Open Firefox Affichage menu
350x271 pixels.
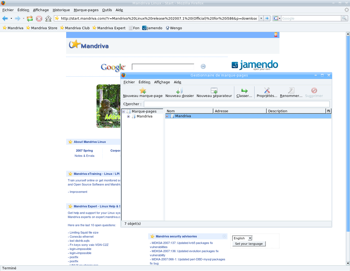[x=41, y=10]
